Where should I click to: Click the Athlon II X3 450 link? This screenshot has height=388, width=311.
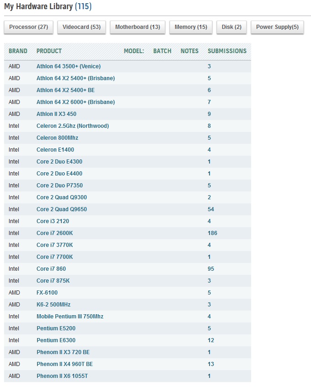click(x=56, y=114)
